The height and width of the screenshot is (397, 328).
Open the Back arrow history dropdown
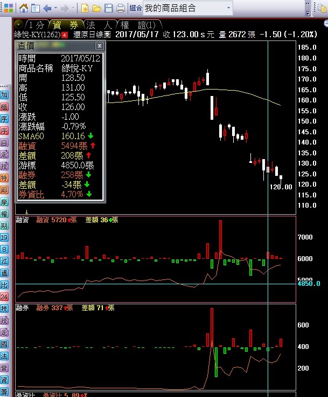55,8
